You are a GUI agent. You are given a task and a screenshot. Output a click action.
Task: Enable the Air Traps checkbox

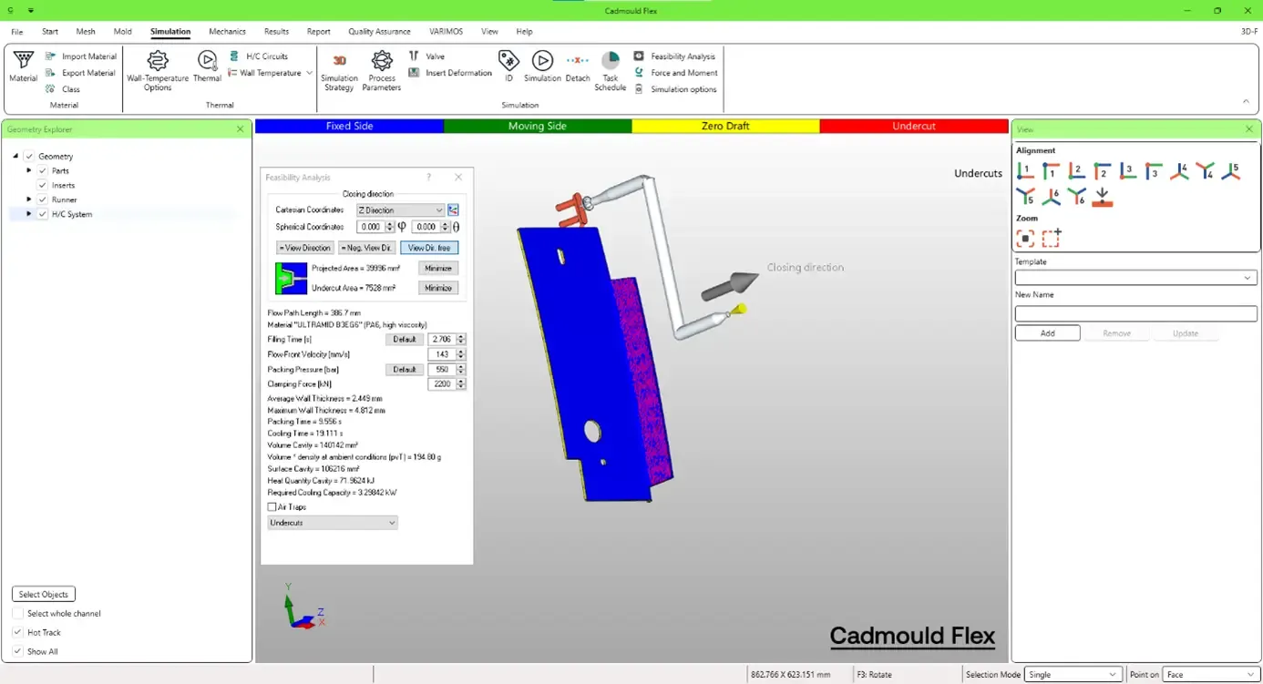coord(272,507)
